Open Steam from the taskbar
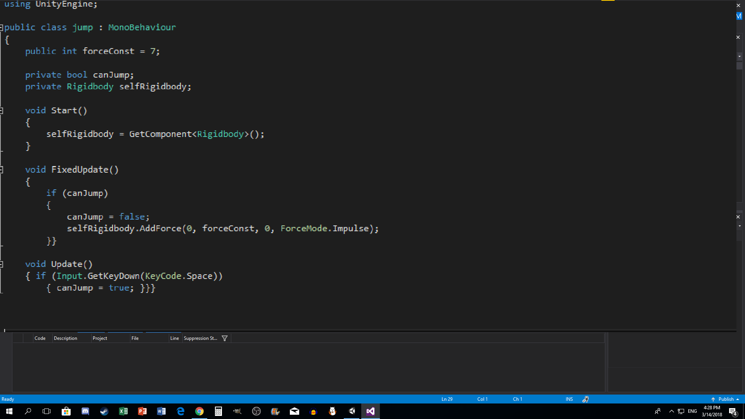This screenshot has width=745, height=419. [x=104, y=411]
